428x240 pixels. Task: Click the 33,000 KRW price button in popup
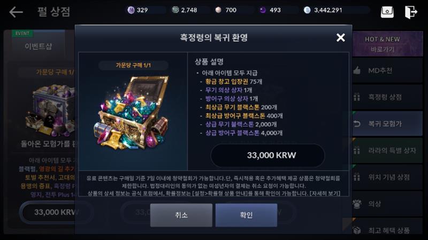coord(267,155)
